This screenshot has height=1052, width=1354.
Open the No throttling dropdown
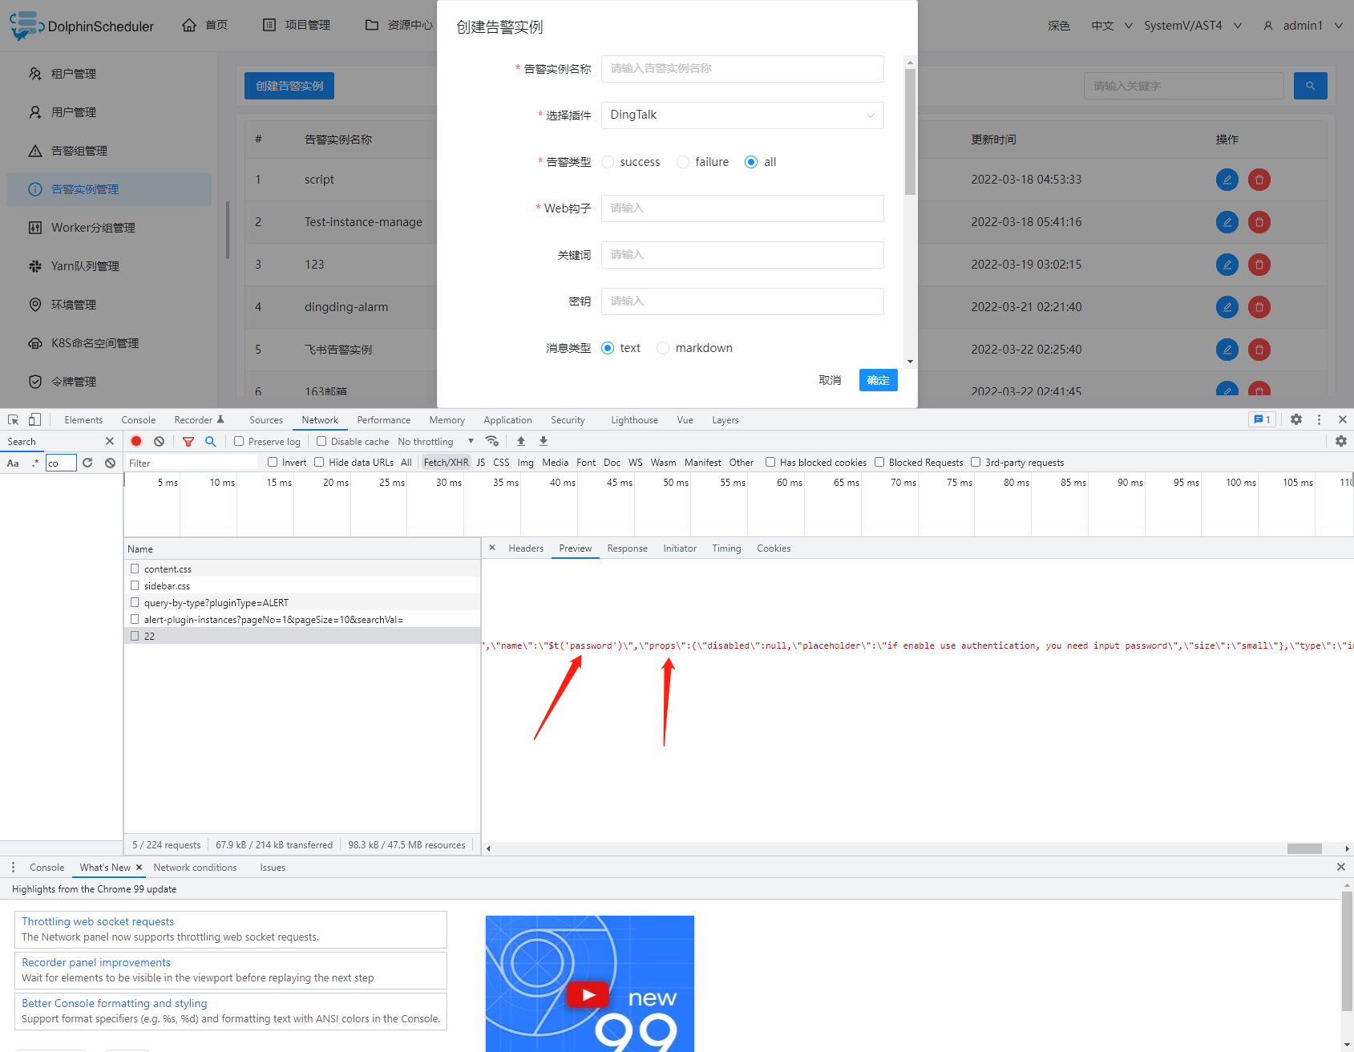pos(430,441)
